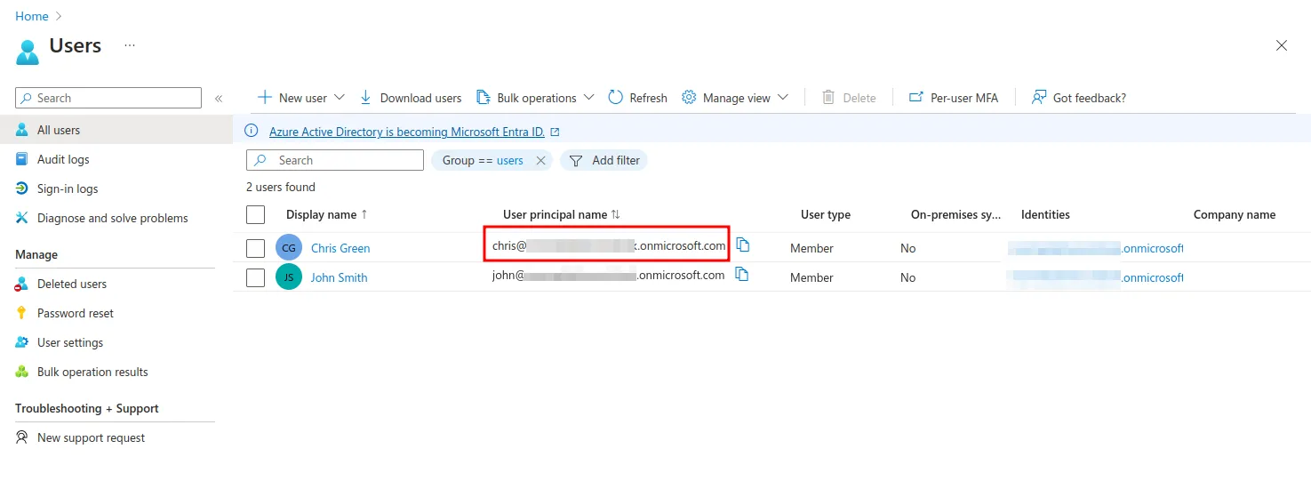Click Got feedback?

[x=1079, y=98]
